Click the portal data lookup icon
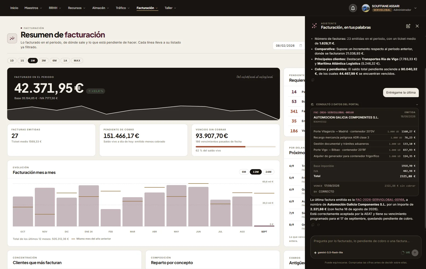 312,104
